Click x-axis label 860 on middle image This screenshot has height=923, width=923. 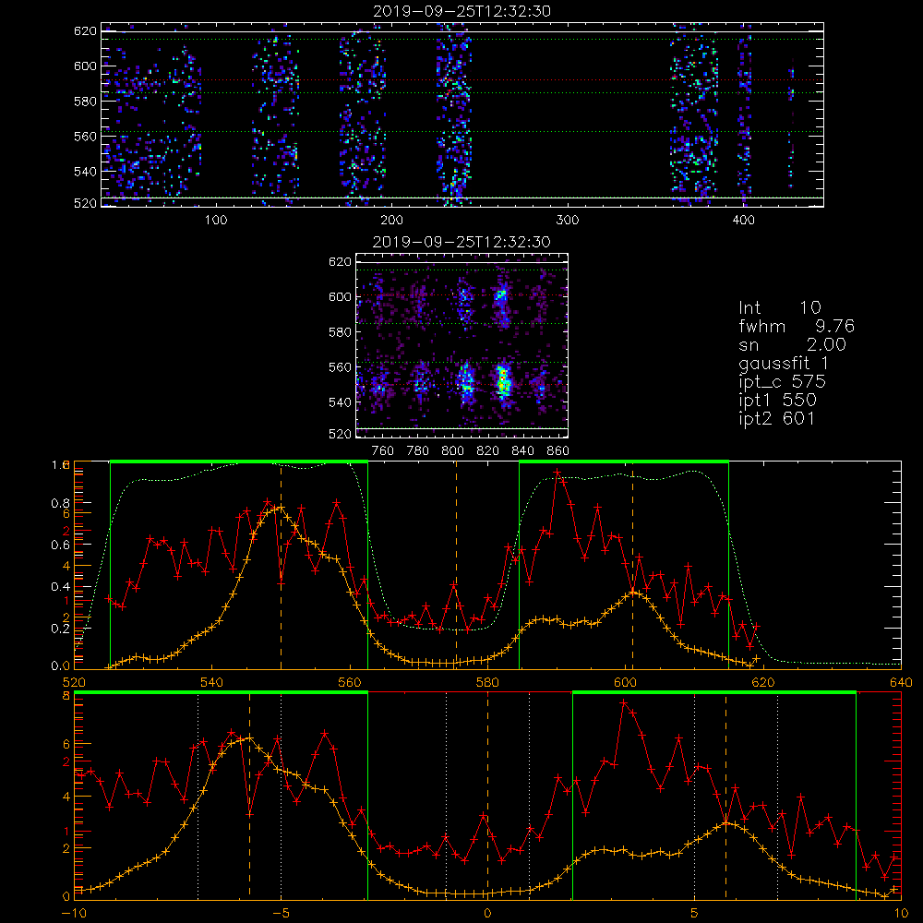click(x=558, y=451)
